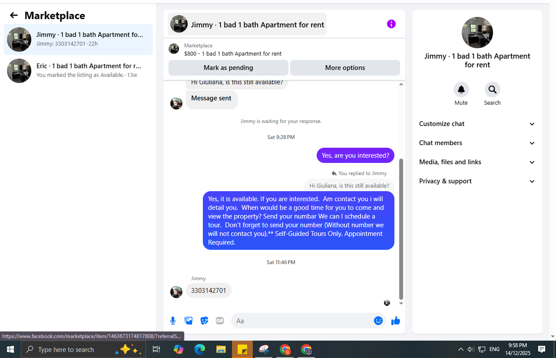Click the Mark as pending button
Viewport: 556px width, 358px height.
[228, 68]
